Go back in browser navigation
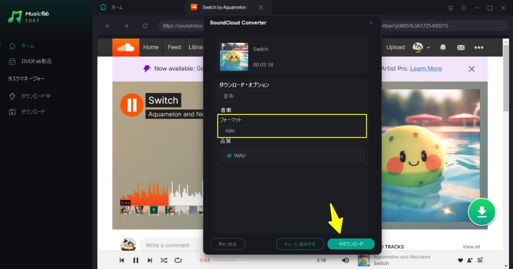513x269 pixels. (x=108, y=26)
